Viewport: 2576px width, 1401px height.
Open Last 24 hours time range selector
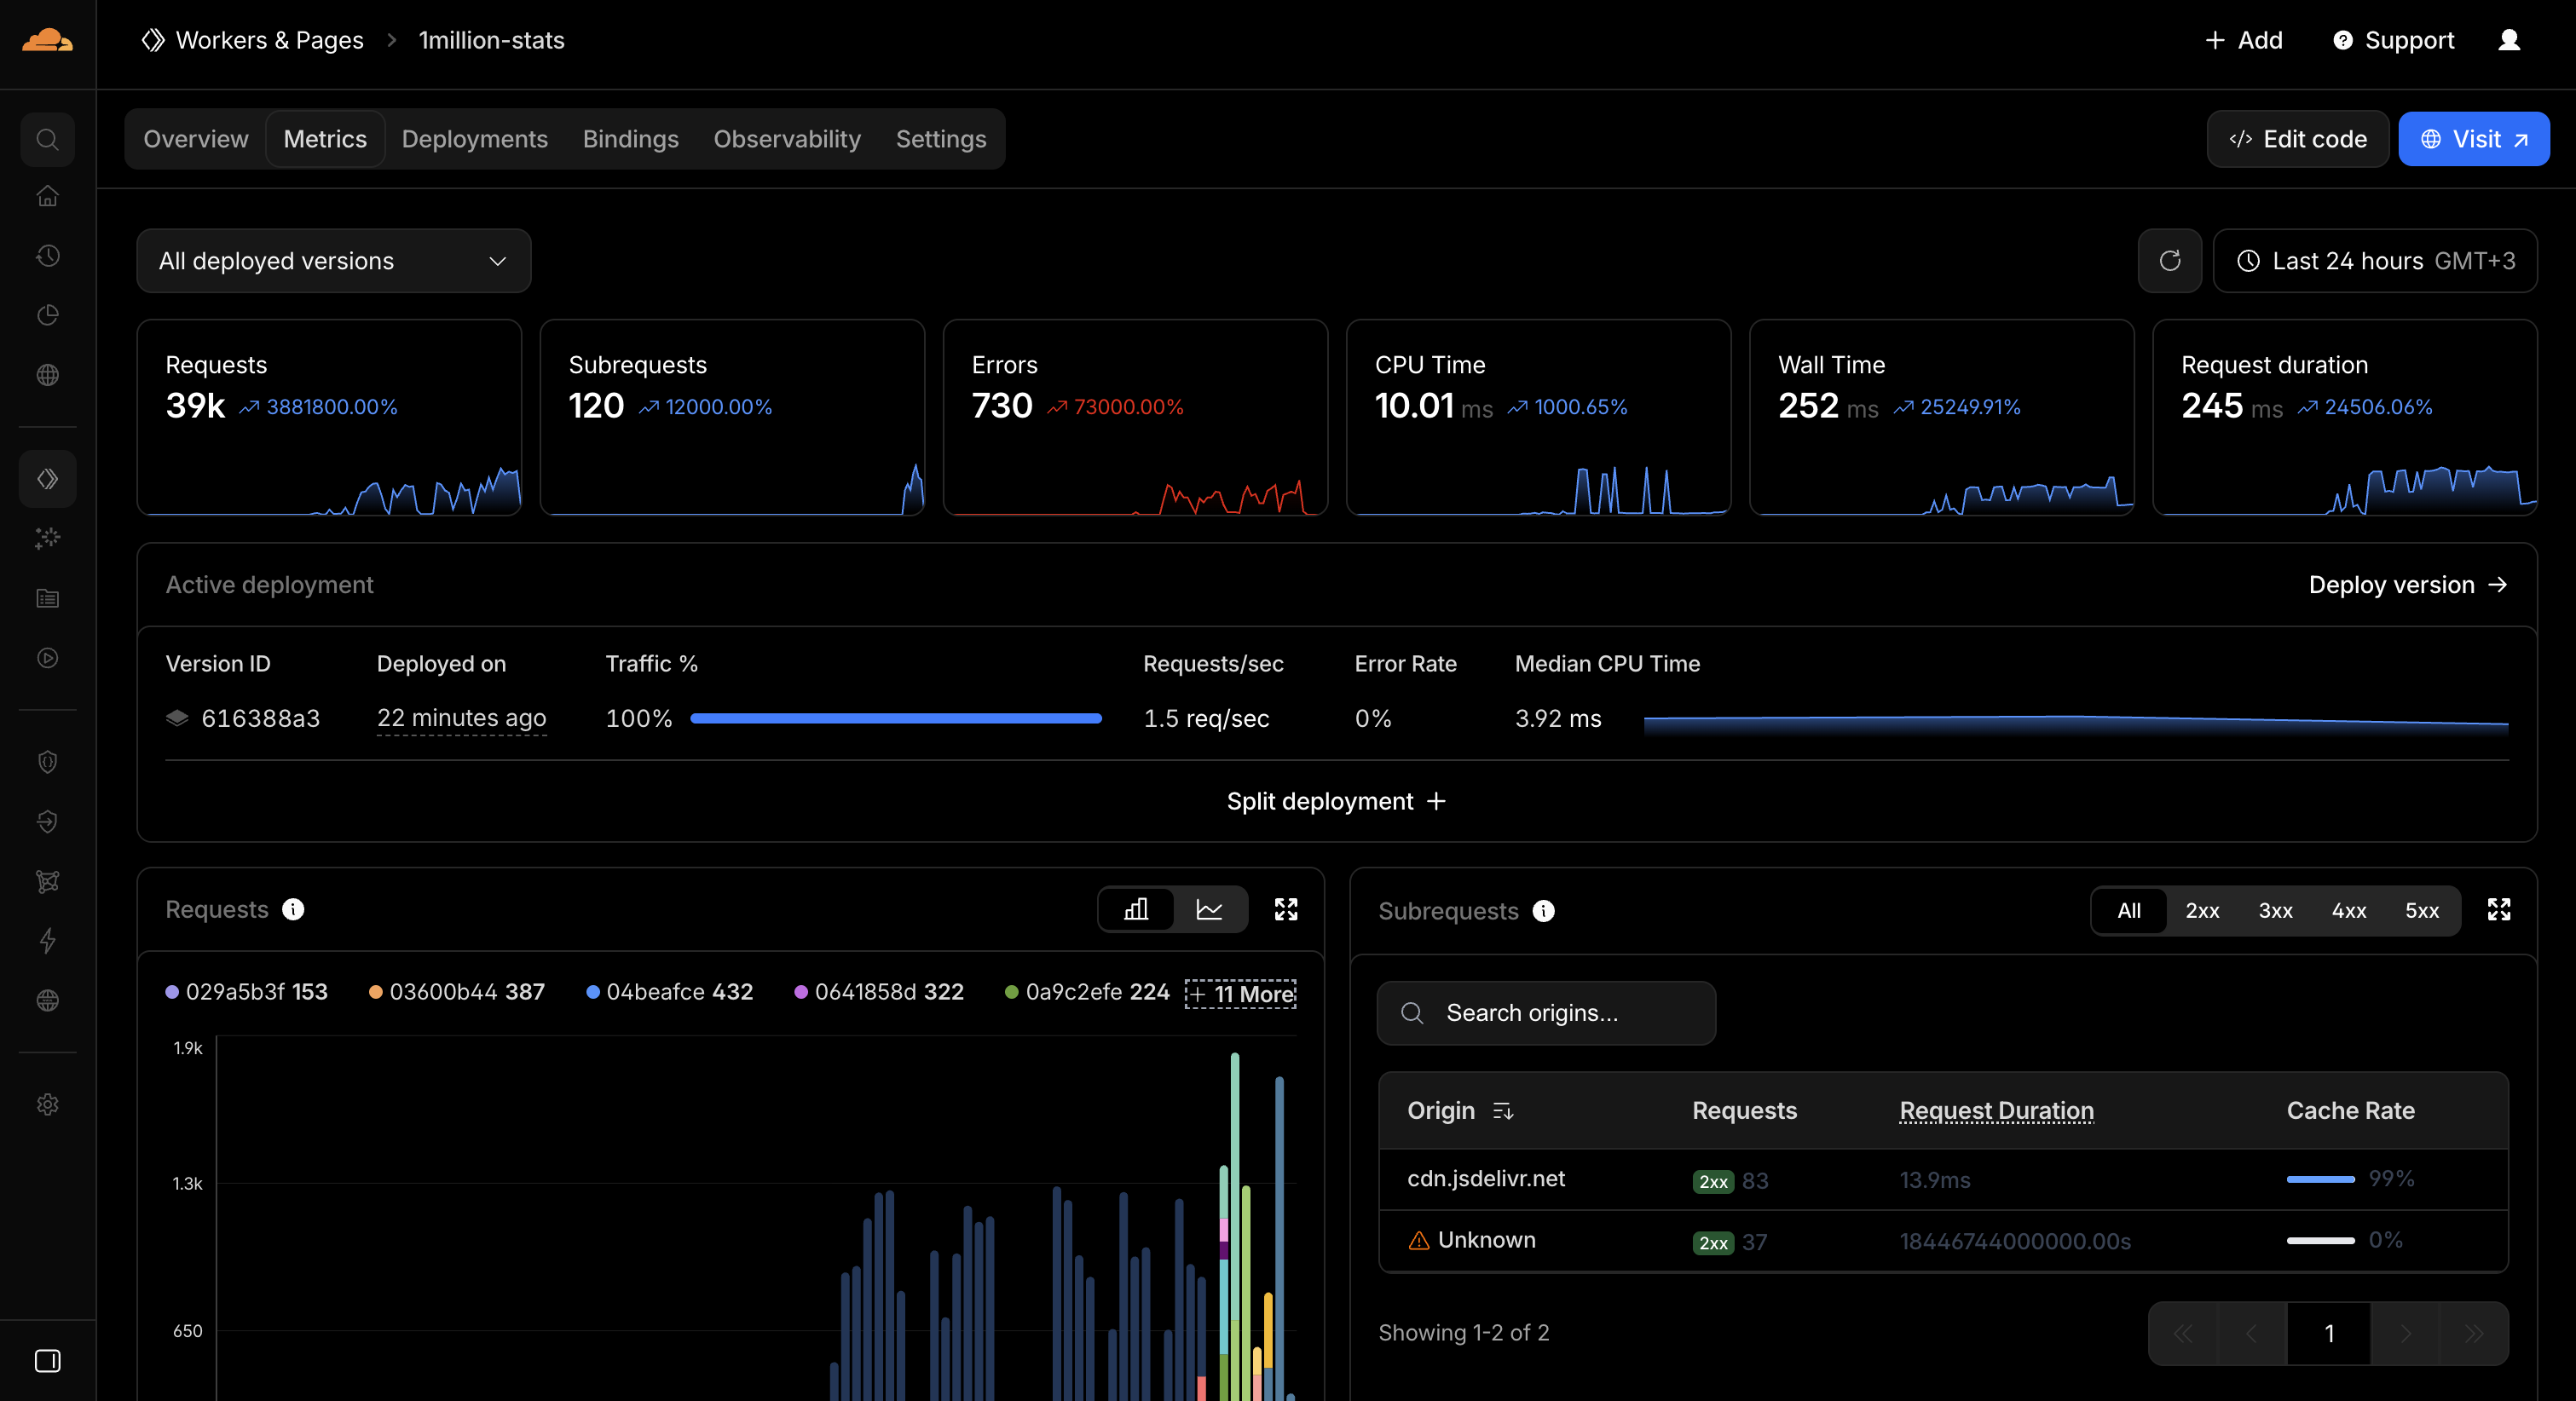tap(2375, 261)
